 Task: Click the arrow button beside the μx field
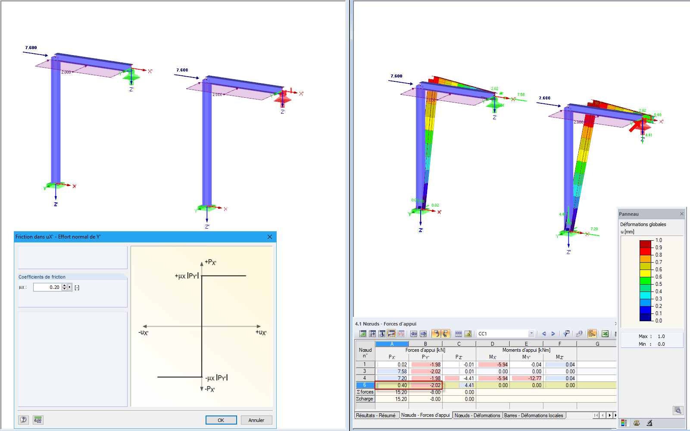tap(70, 287)
